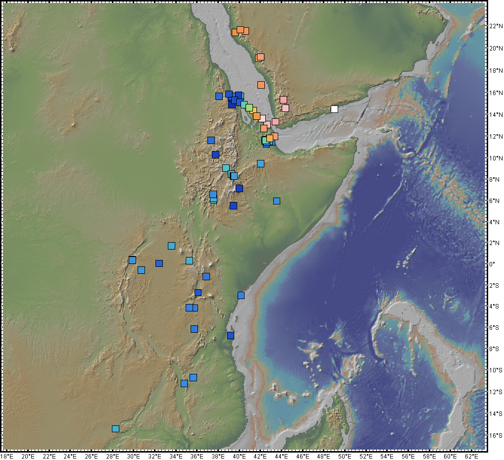Click the blue marker near 35.7°E, 10.7°S
Screen dimensions: 504x460
pyautogui.click(x=193, y=377)
